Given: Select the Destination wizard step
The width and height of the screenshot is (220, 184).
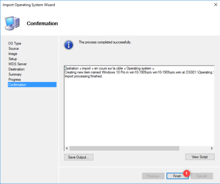Looking at the screenshot, I should coord(17,69).
